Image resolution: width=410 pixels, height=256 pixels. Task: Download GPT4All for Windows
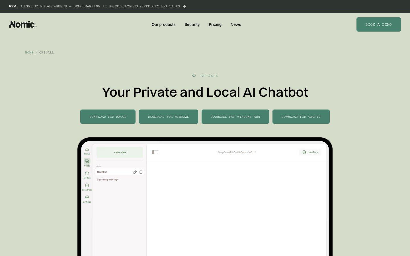(168, 117)
